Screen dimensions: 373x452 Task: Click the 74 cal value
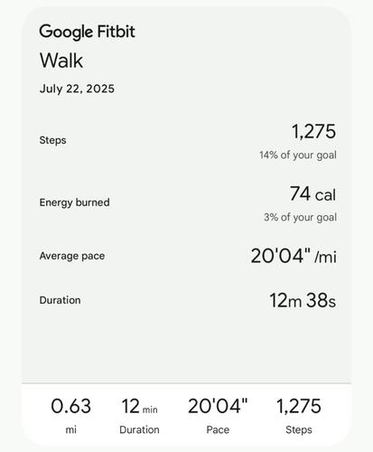point(312,193)
